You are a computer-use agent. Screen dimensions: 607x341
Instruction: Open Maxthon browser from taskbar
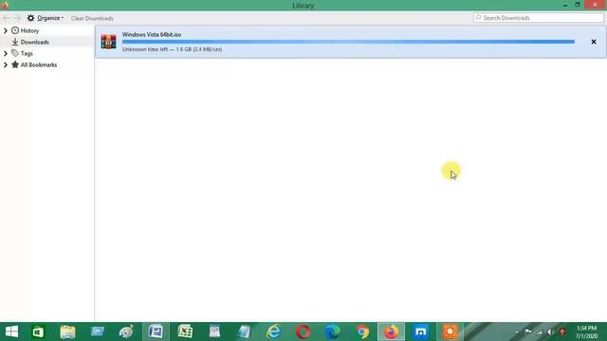tap(420, 332)
